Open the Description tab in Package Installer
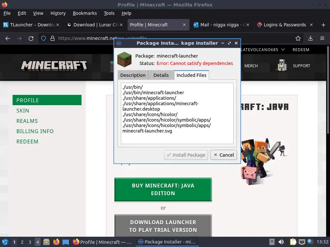The image size is (330, 247). (133, 75)
